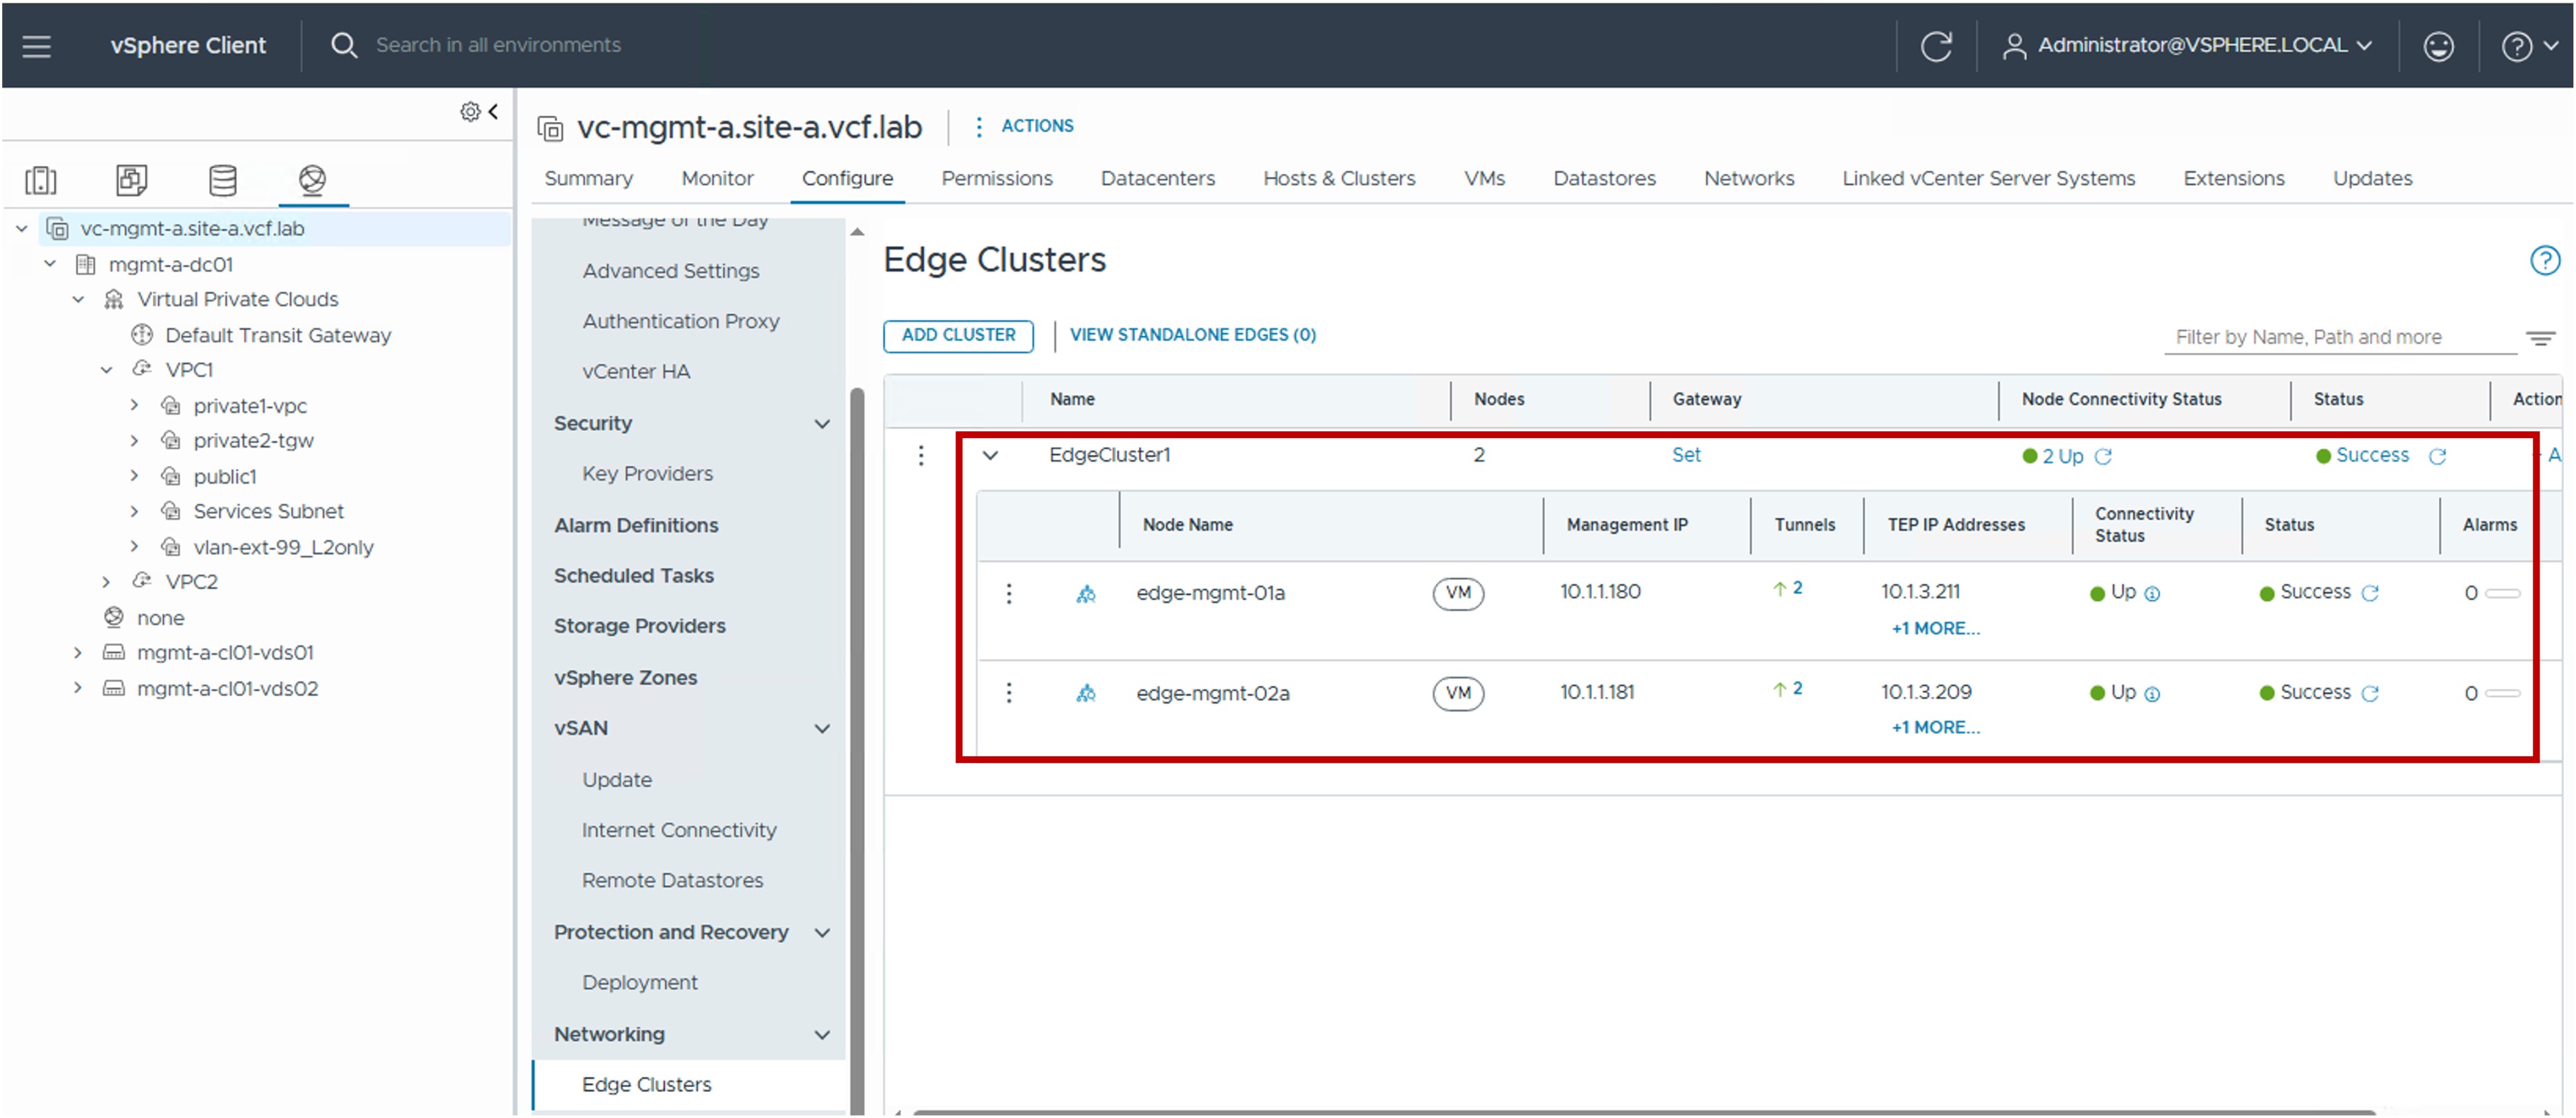Open vCenter HA settings
The height and width of the screenshot is (1118, 2576).
coord(636,372)
